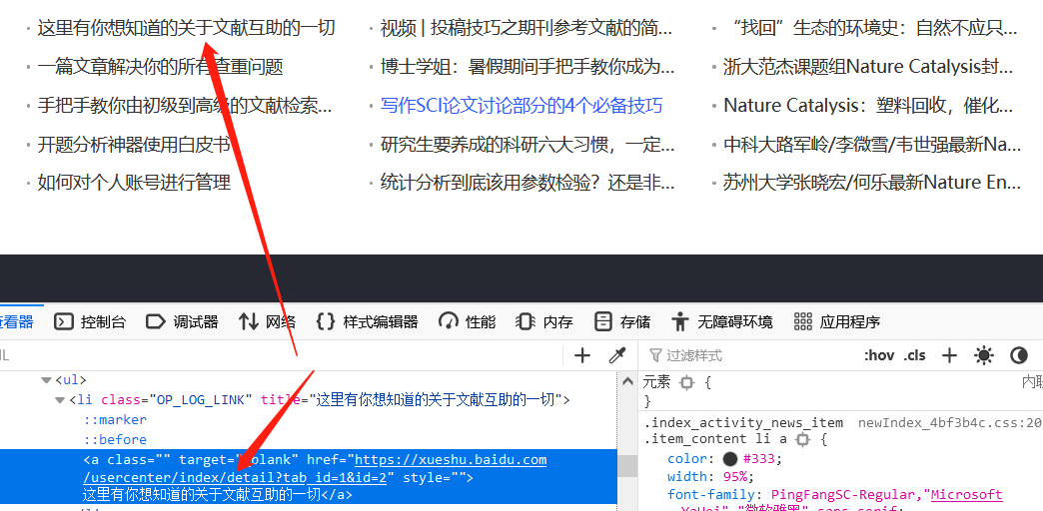Click the newIndex_4bf3b4c.css source link
This screenshot has width=1043, height=511.
click(x=950, y=422)
